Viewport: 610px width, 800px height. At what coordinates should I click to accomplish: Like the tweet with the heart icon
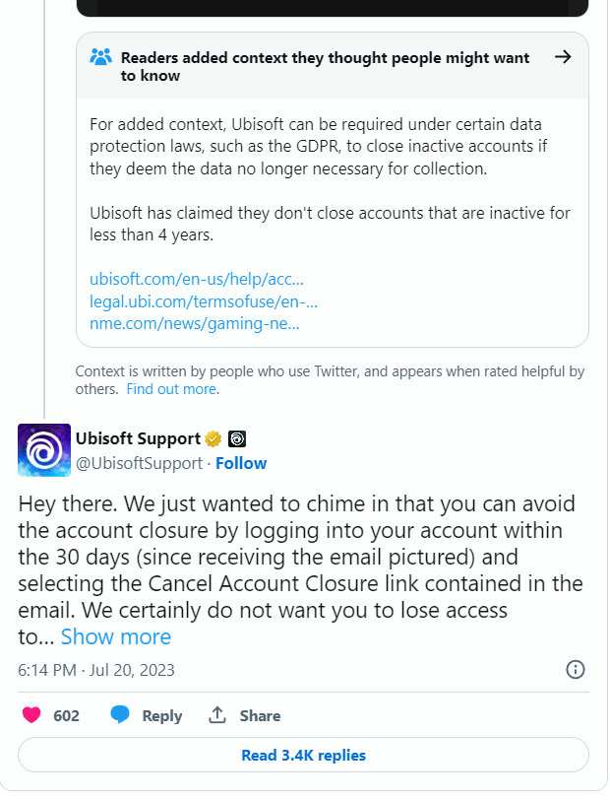click(x=31, y=715)
